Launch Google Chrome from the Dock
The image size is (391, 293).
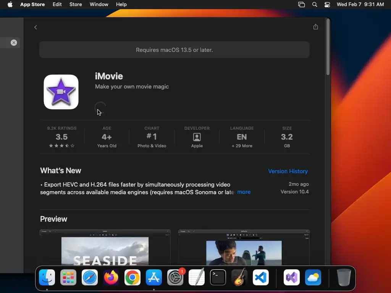132,277
